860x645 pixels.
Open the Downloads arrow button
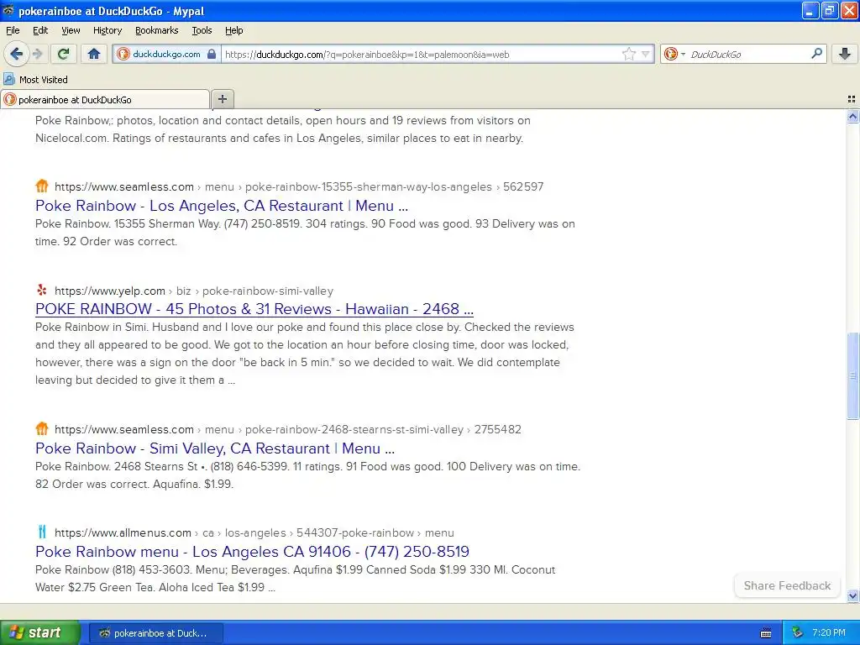point(845,54)
